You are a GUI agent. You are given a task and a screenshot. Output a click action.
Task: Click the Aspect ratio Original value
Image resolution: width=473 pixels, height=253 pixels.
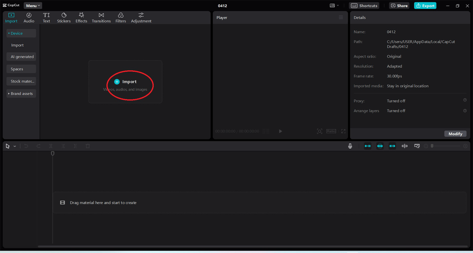point(394,56)
